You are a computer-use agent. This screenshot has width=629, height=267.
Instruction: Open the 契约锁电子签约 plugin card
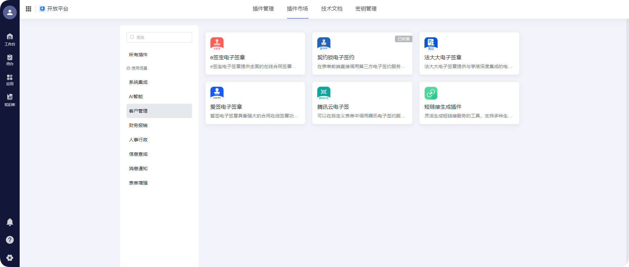(362, 54)
